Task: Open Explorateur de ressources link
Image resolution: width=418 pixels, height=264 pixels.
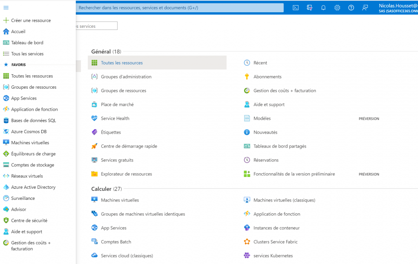Action: pos(127,174)
